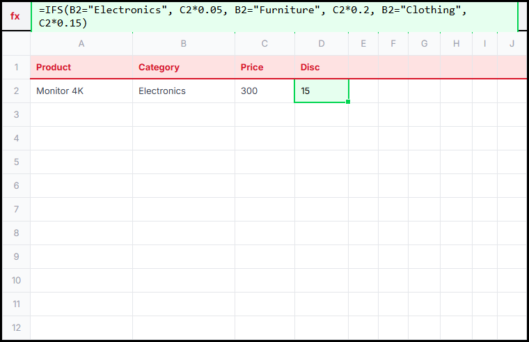This screenshot has height=342, width=529.
Task: Select column J header
Action: [x=512, y=44]
